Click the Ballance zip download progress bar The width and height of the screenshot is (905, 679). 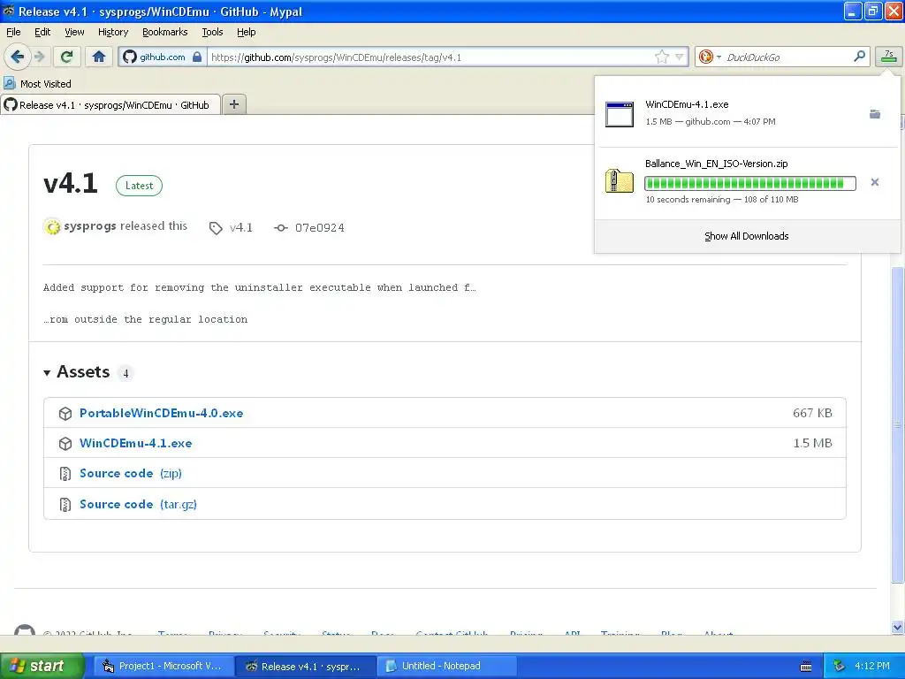pos(749,183)
